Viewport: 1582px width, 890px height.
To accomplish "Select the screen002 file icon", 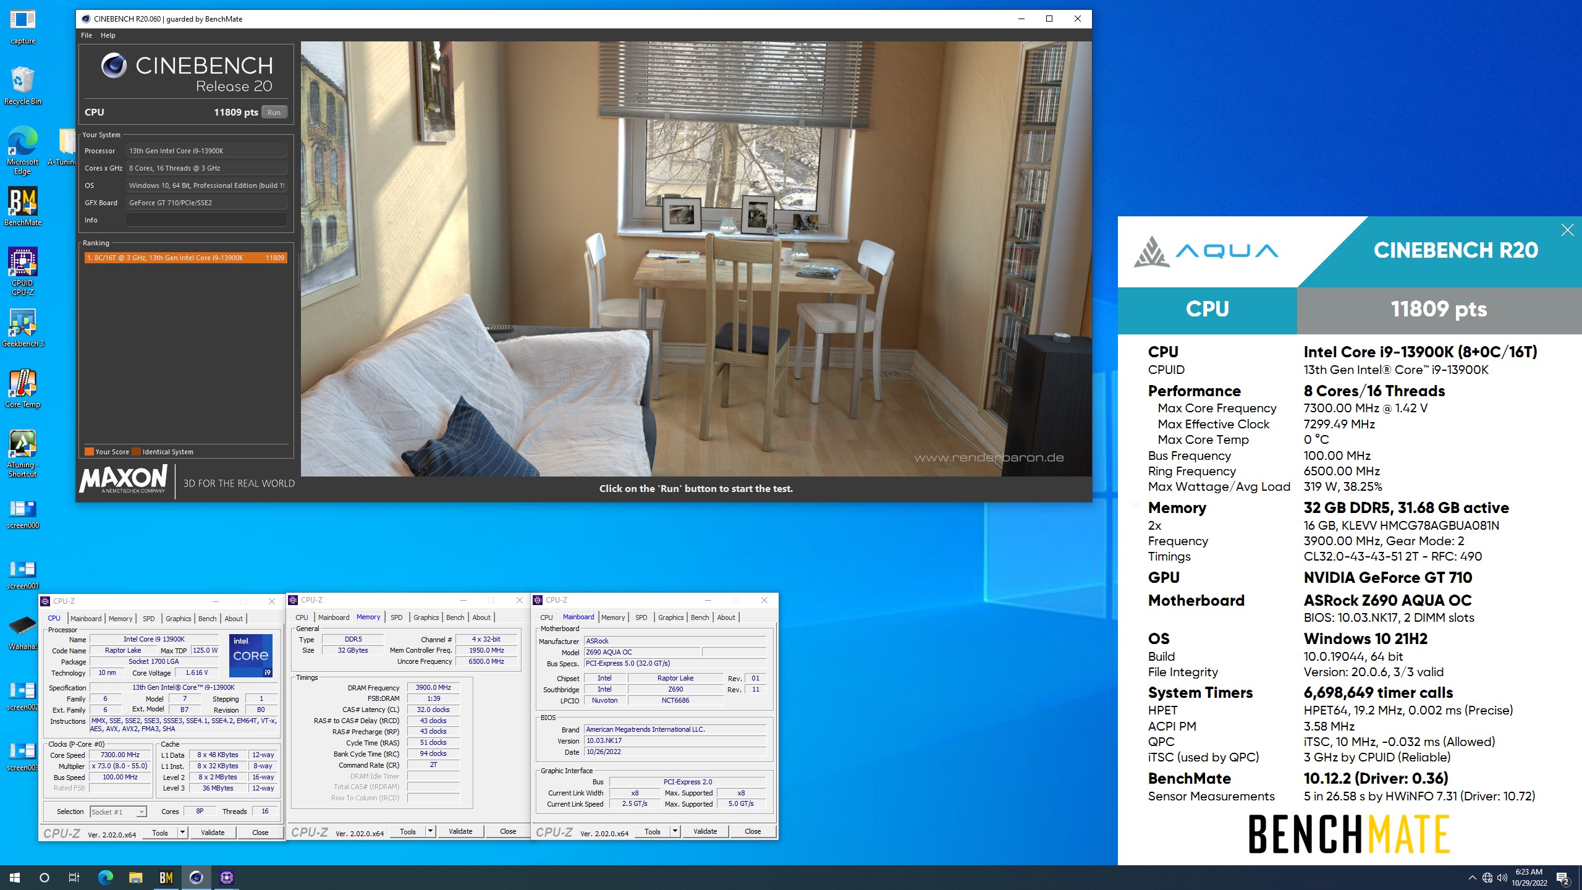I will (x=23, y=696).
